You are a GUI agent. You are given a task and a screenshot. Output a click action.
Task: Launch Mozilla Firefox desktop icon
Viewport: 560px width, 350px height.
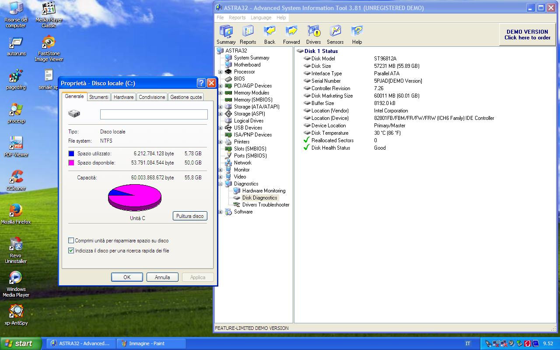click(16, 213)
